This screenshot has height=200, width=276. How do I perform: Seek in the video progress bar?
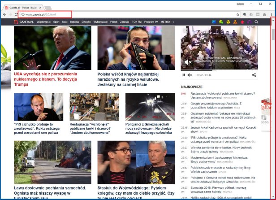220,70
